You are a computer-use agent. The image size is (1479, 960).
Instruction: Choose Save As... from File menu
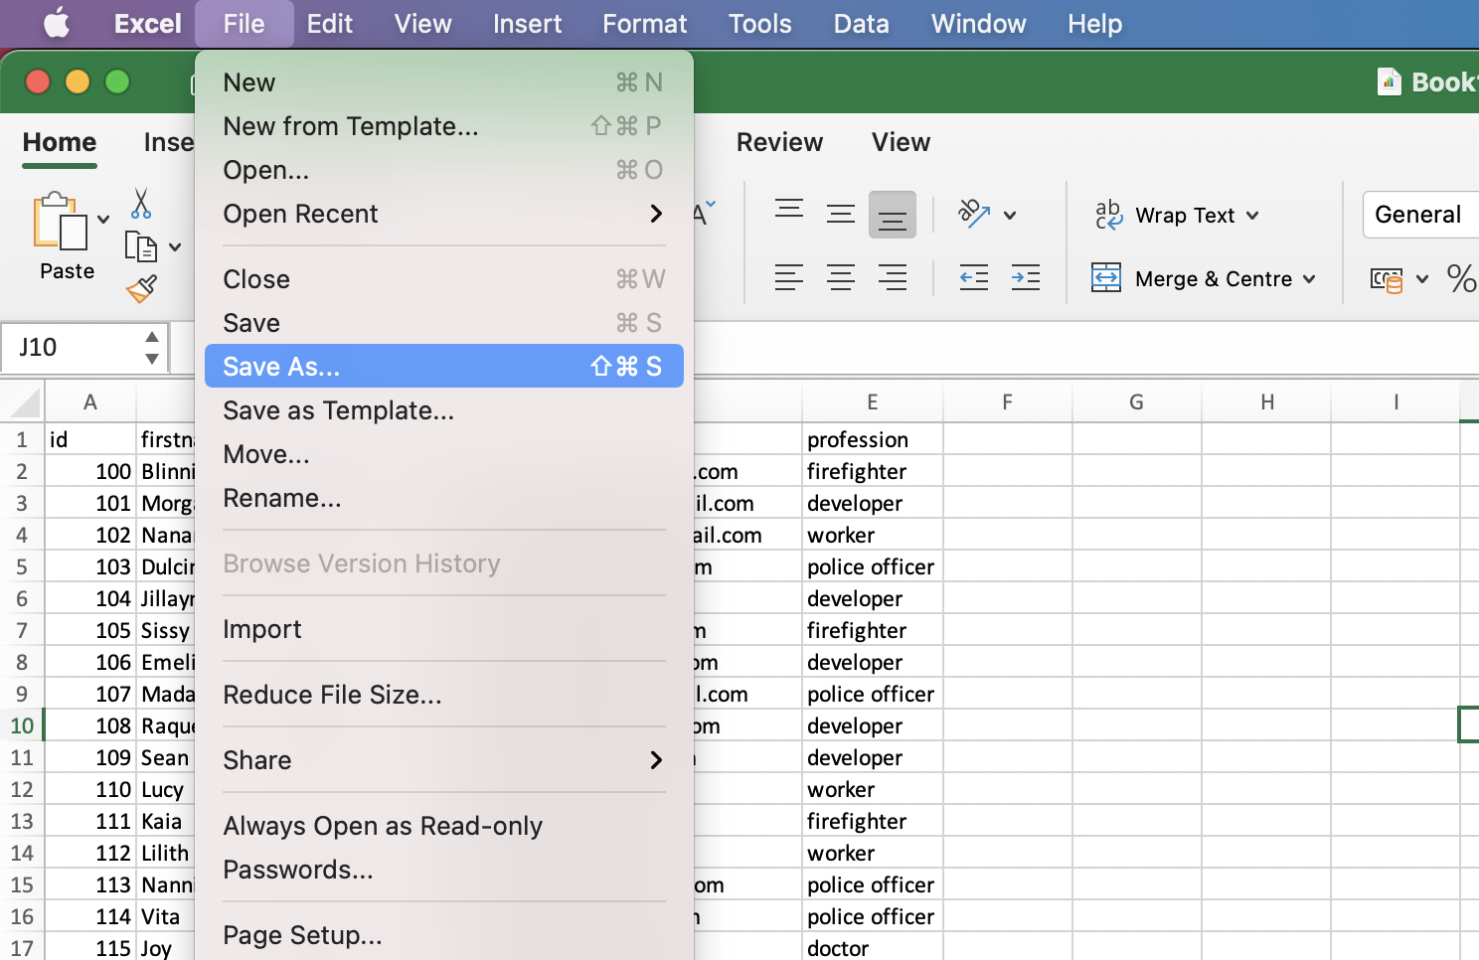[x=444, y=367]
